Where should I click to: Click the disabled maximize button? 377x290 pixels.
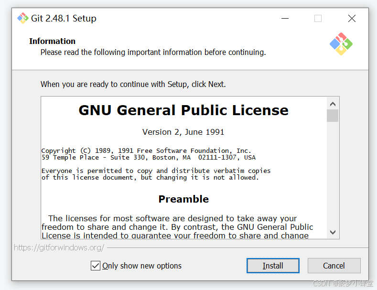[318, 18]
